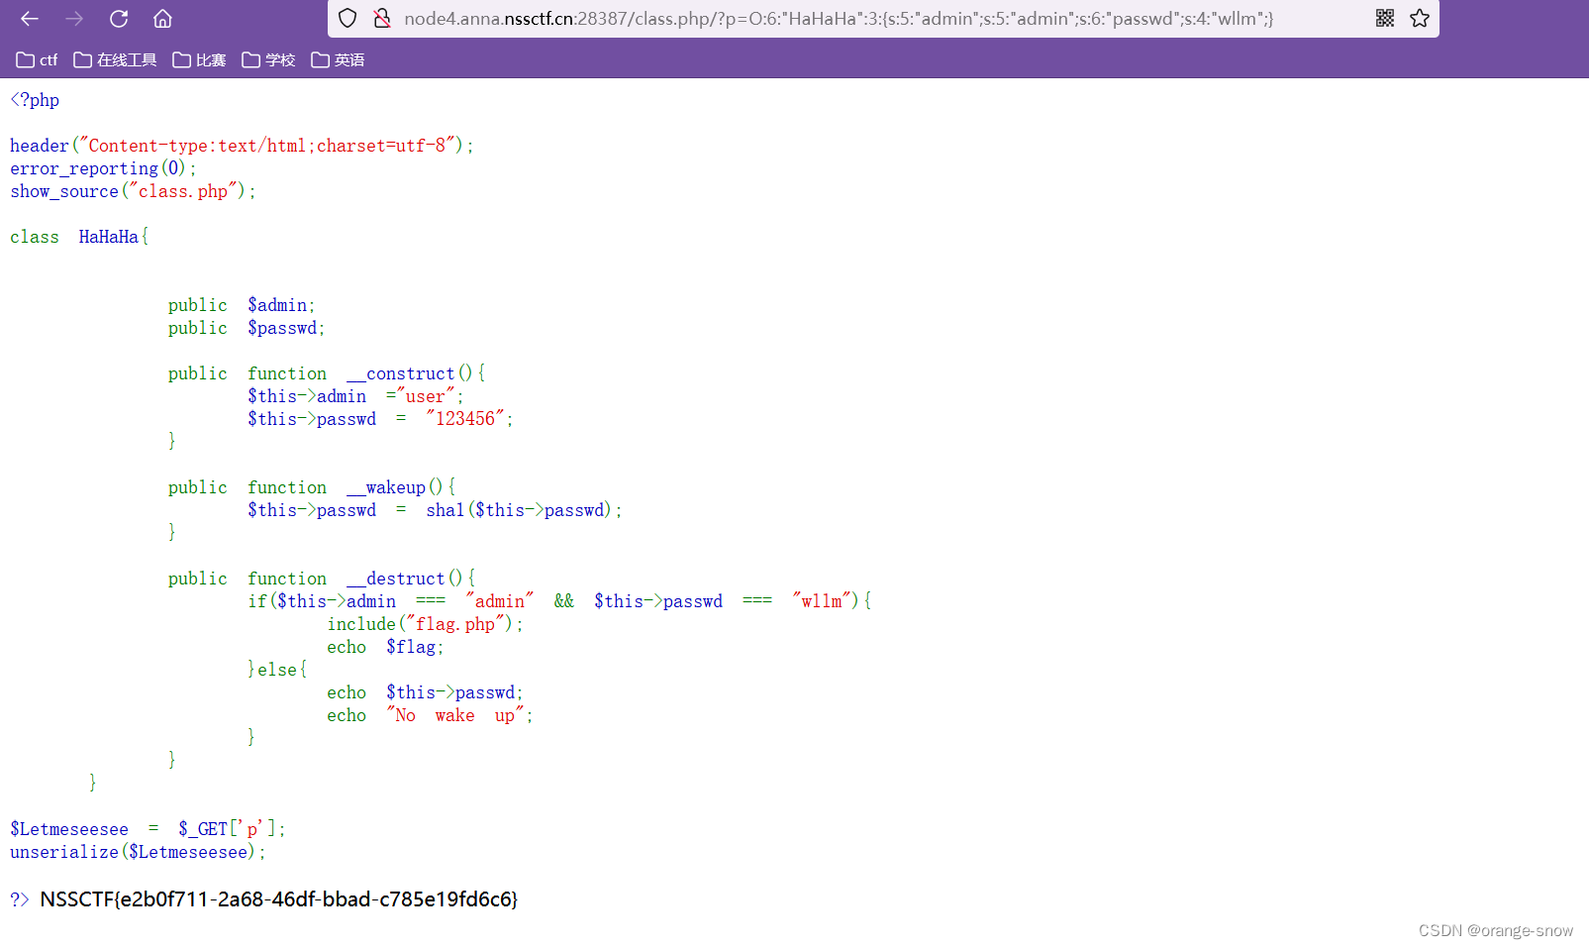Image resolution: width=1589 pixels, height=949 pixels.
Task: Open the 在线工具 bookmarks folder
Action: click(x=115, y=60)
